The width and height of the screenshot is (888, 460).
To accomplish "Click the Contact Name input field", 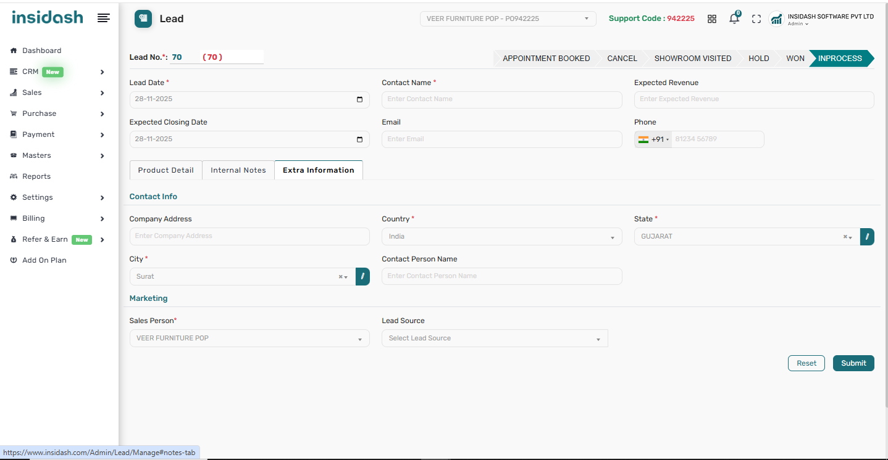I will [501, 100].
